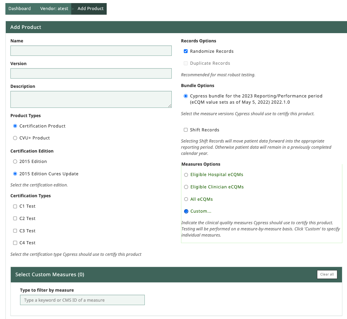347x319 pixels.
Task: Click the measure filter keyword field
Action: pos(82,300)
